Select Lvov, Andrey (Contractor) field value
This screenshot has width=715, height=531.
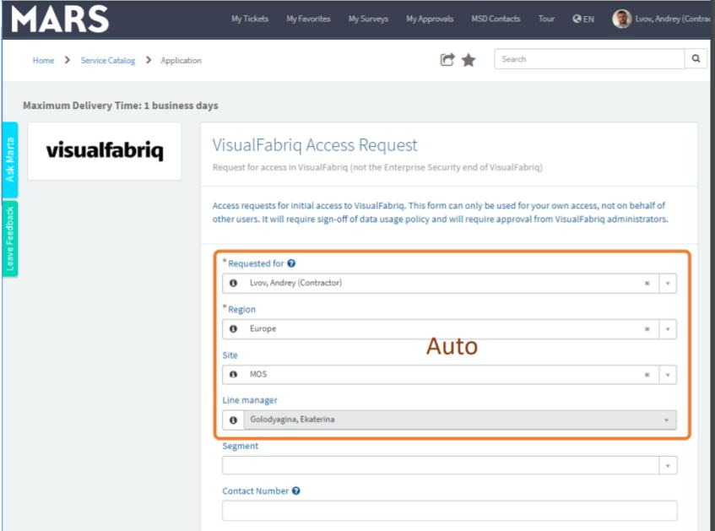coord(295,283)
